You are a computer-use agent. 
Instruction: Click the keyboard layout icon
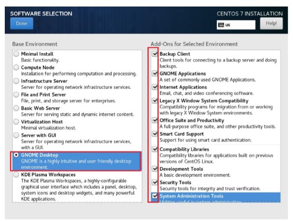coord(221,25)
